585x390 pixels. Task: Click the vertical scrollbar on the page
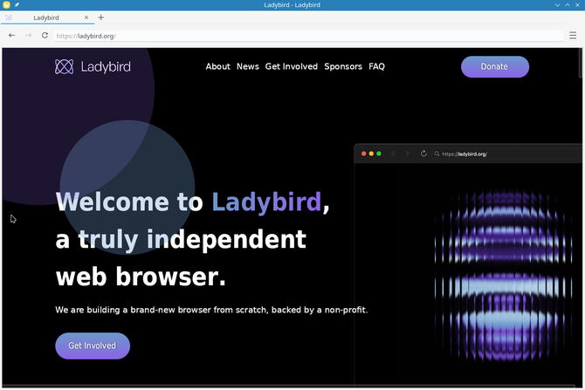click(580, 64)
